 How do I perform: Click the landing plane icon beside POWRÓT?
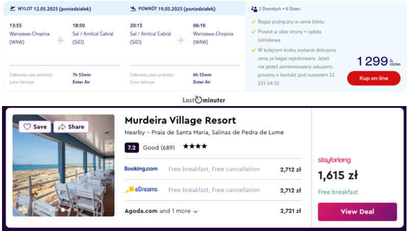133,9
